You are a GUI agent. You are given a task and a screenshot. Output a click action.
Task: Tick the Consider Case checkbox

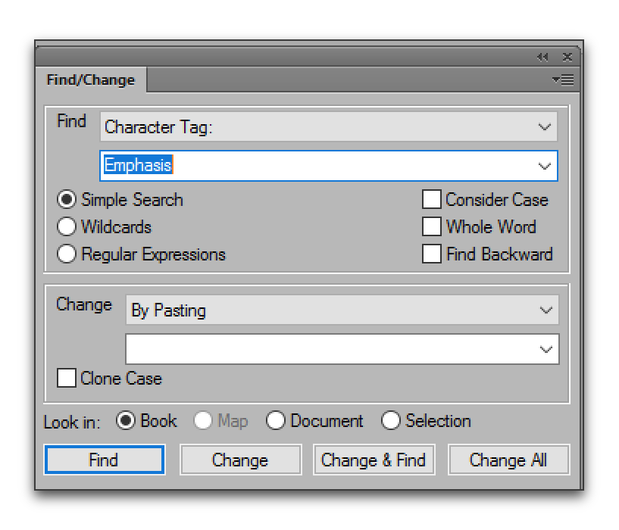(432, 200)
